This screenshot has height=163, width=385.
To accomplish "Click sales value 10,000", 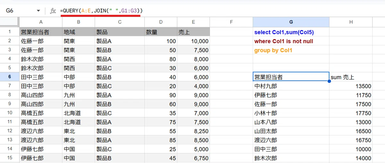I will (x=193, y=41).
